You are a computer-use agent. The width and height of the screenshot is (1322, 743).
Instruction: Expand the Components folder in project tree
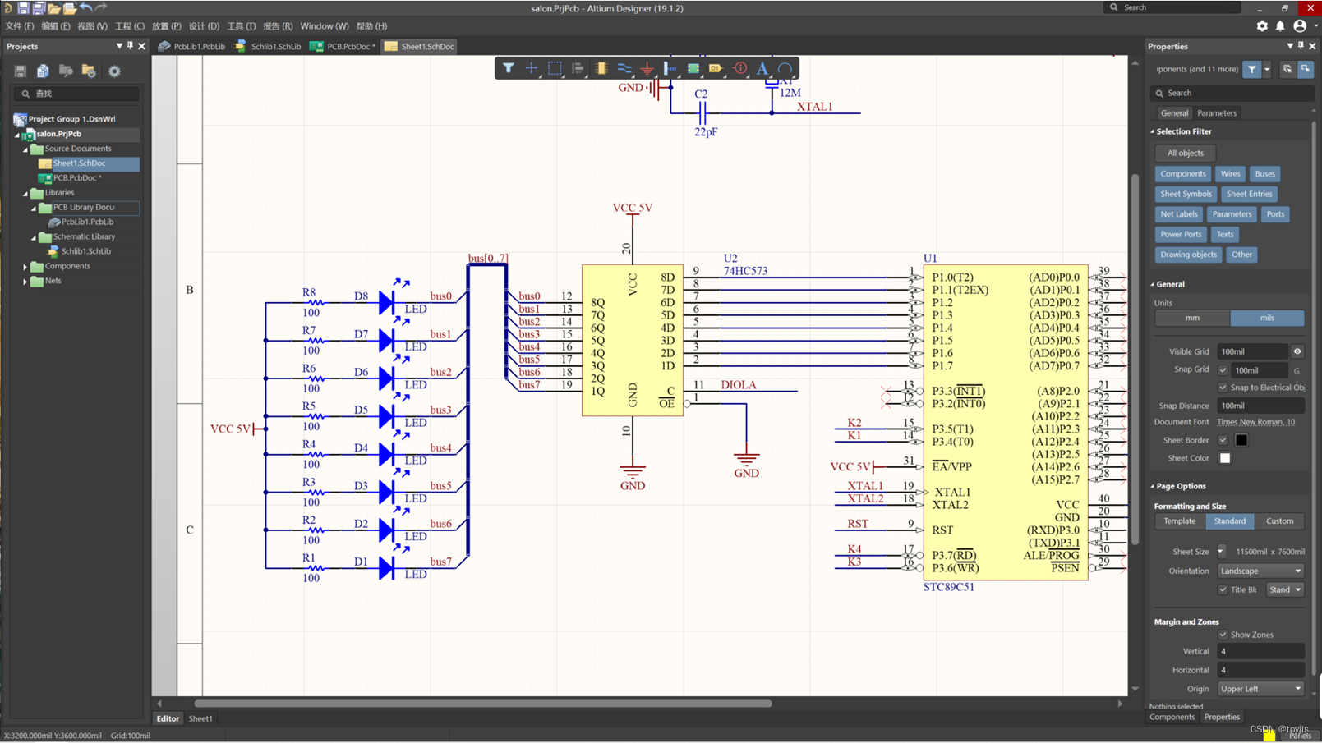(x=25, y=267)
